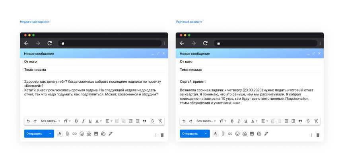Click the paperclip attach icon in left window
346x159 pixels.
click(x=68, y=134)
